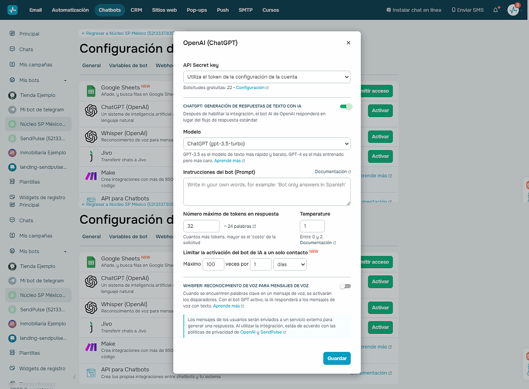Expand the first 'Mis bots' sidebar arrow
529x389 pixels.
[65, 80]
